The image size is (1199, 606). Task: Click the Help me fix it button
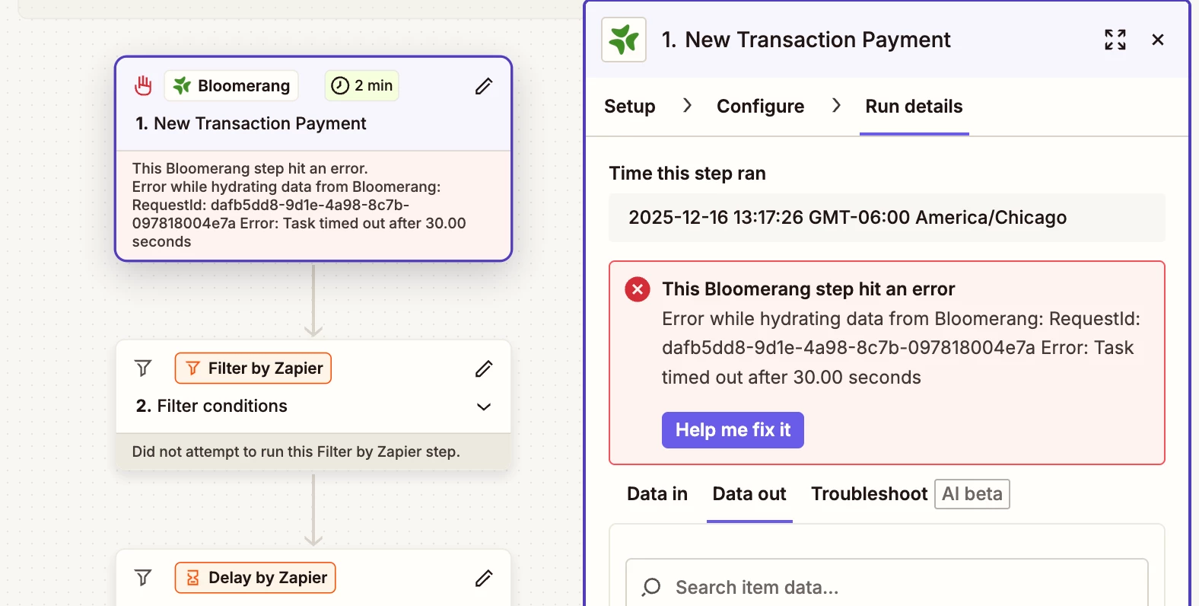(733, 430)
